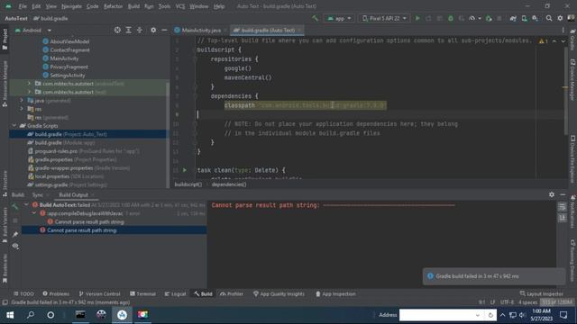Open the Android project view dropdown
The height and width of the screenshot is (324, 577).
(33, 30)
